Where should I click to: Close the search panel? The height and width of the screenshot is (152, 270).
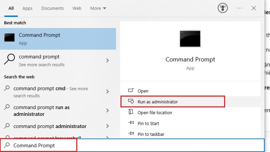pyautogui.click(x=254, y=8)
